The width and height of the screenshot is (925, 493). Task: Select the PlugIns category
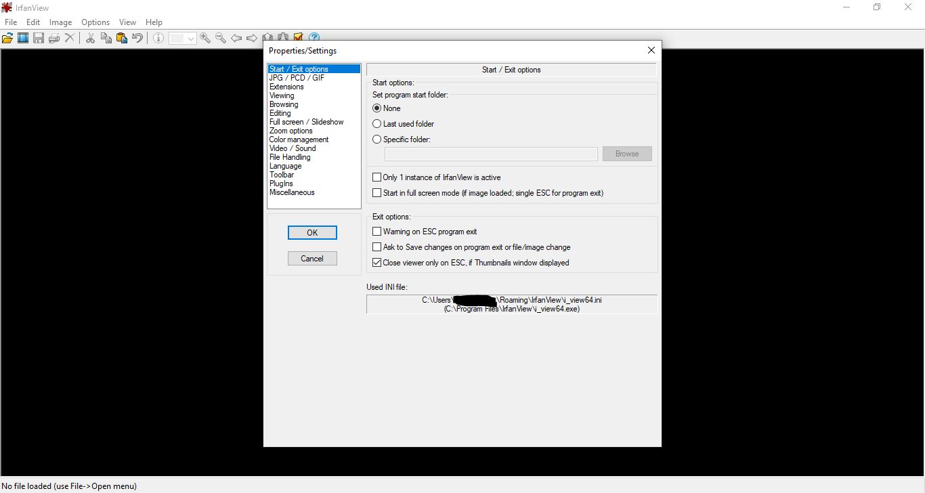(x=314, y=184)
